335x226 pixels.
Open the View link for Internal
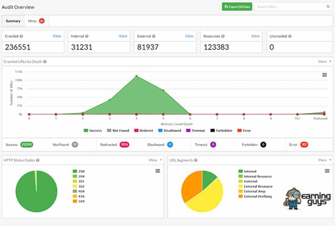coord(123,36)
